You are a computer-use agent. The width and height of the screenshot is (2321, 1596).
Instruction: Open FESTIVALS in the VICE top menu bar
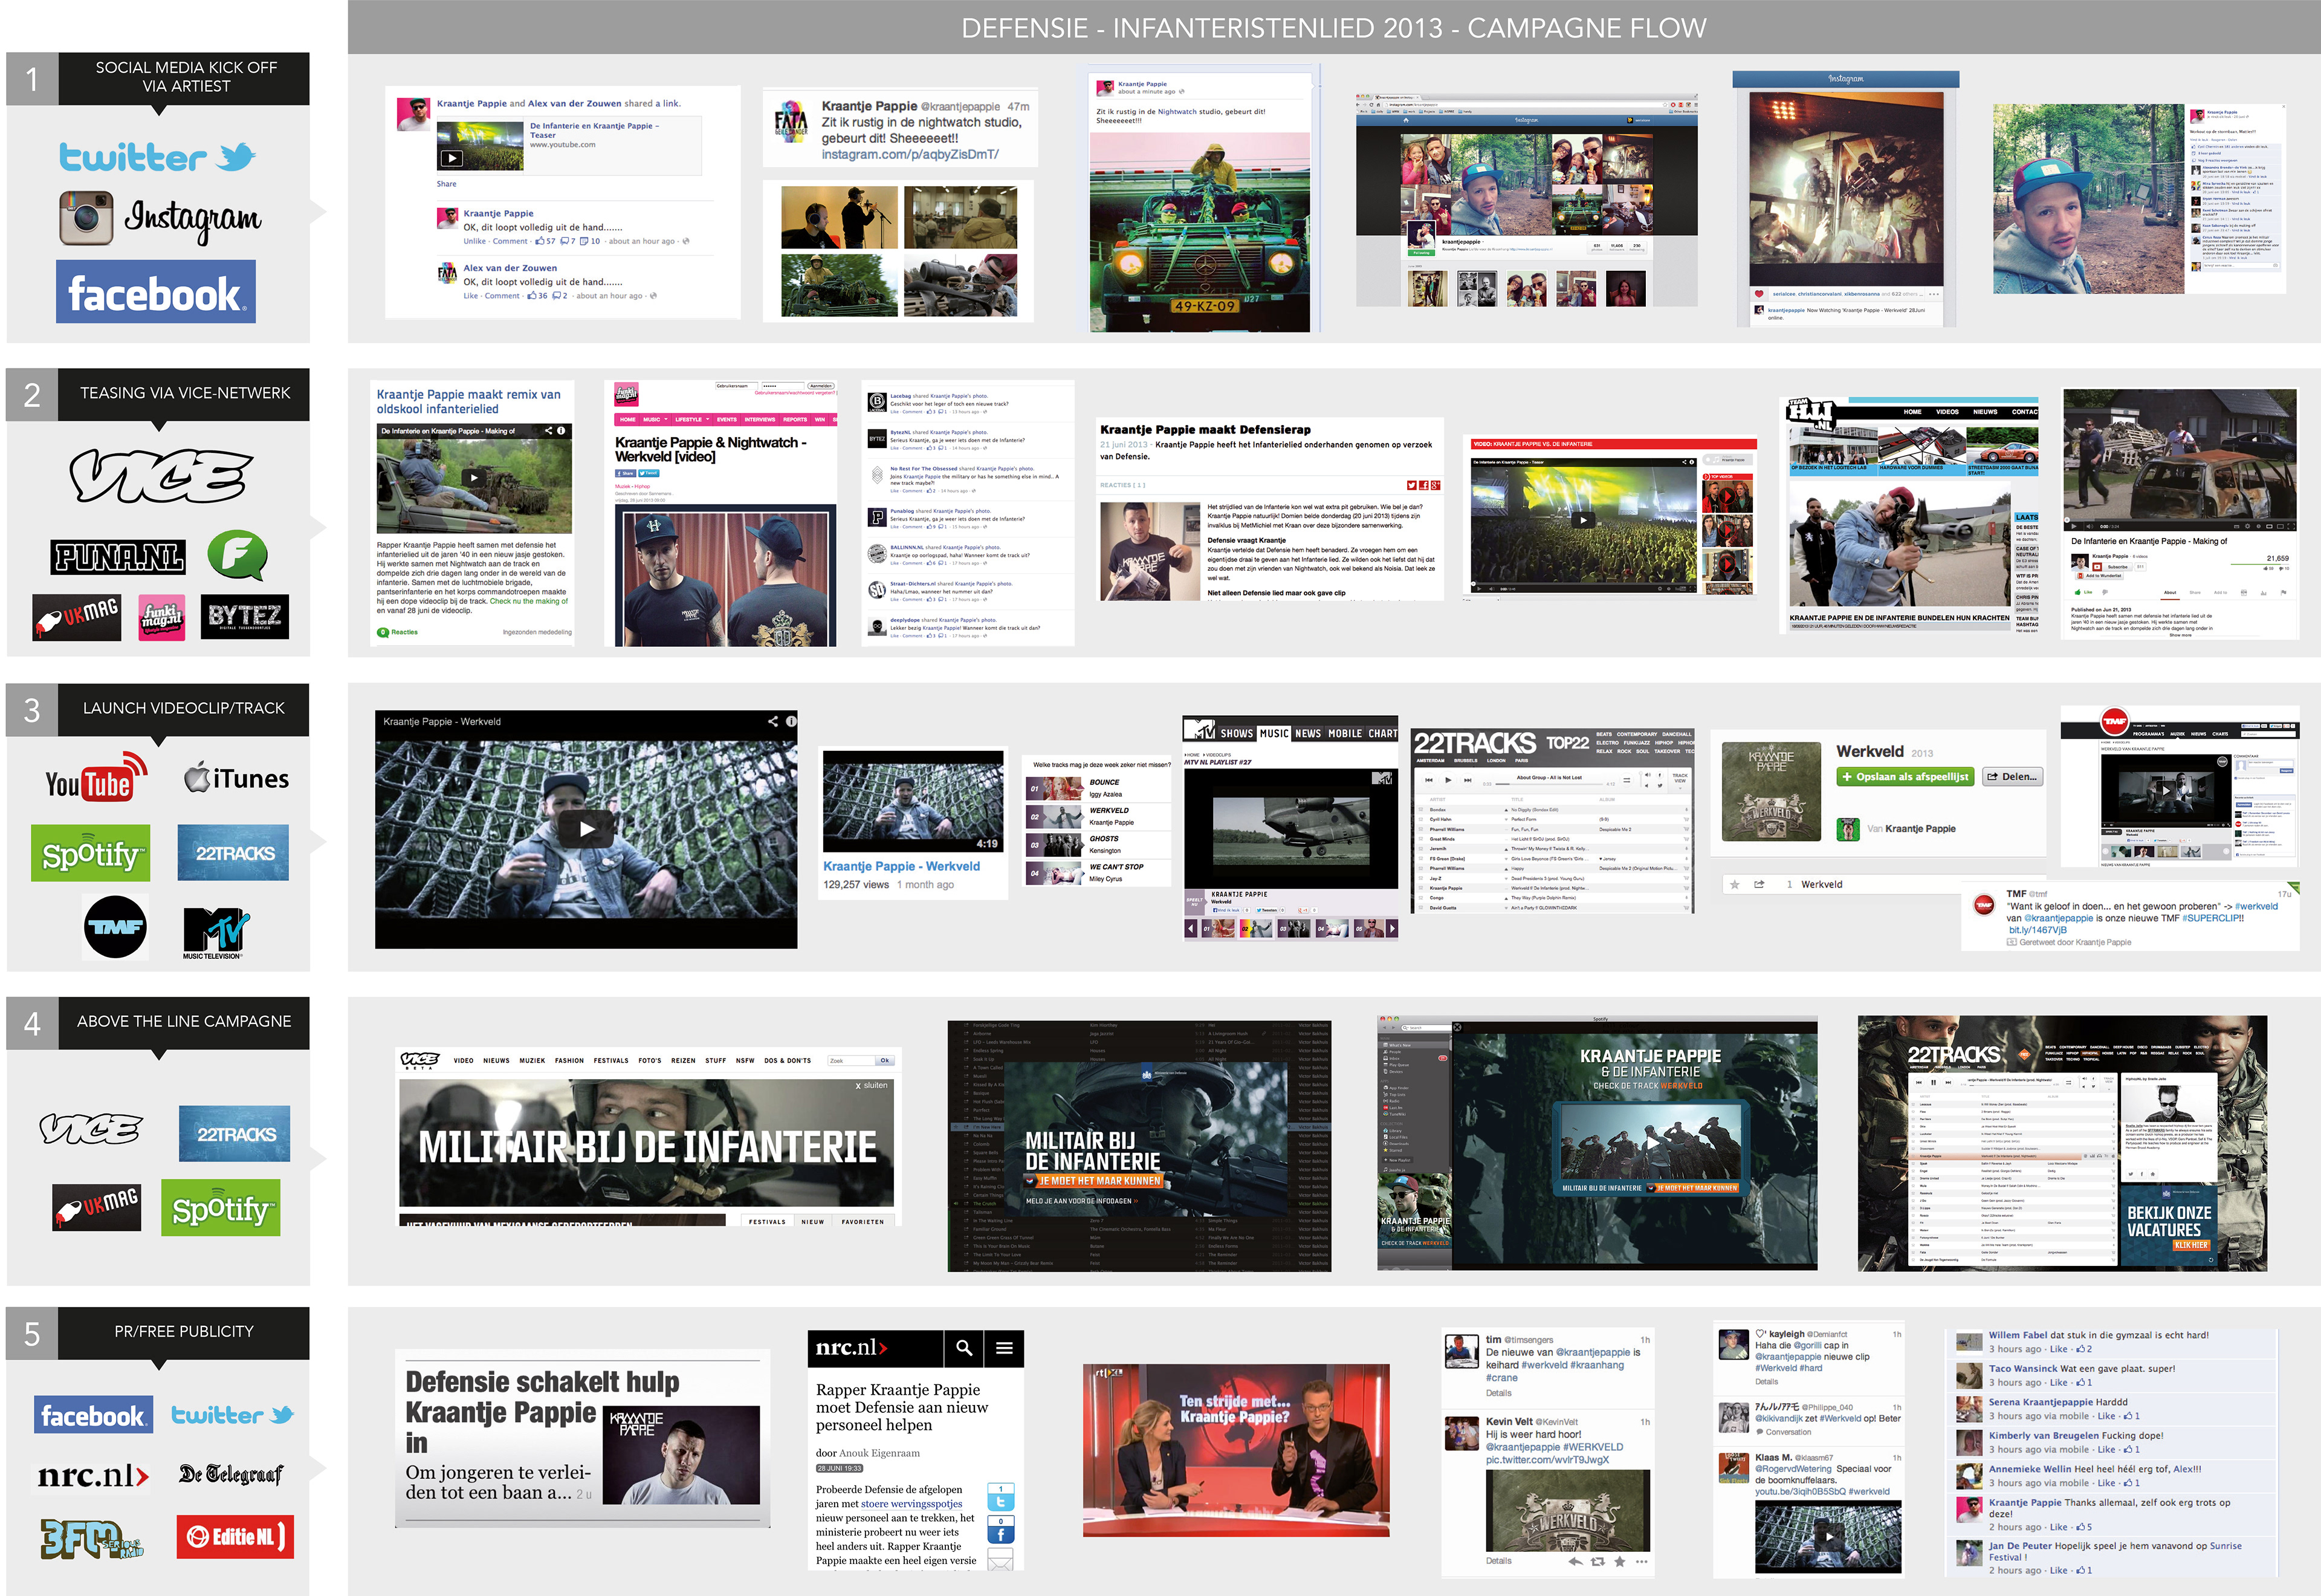610,1061
